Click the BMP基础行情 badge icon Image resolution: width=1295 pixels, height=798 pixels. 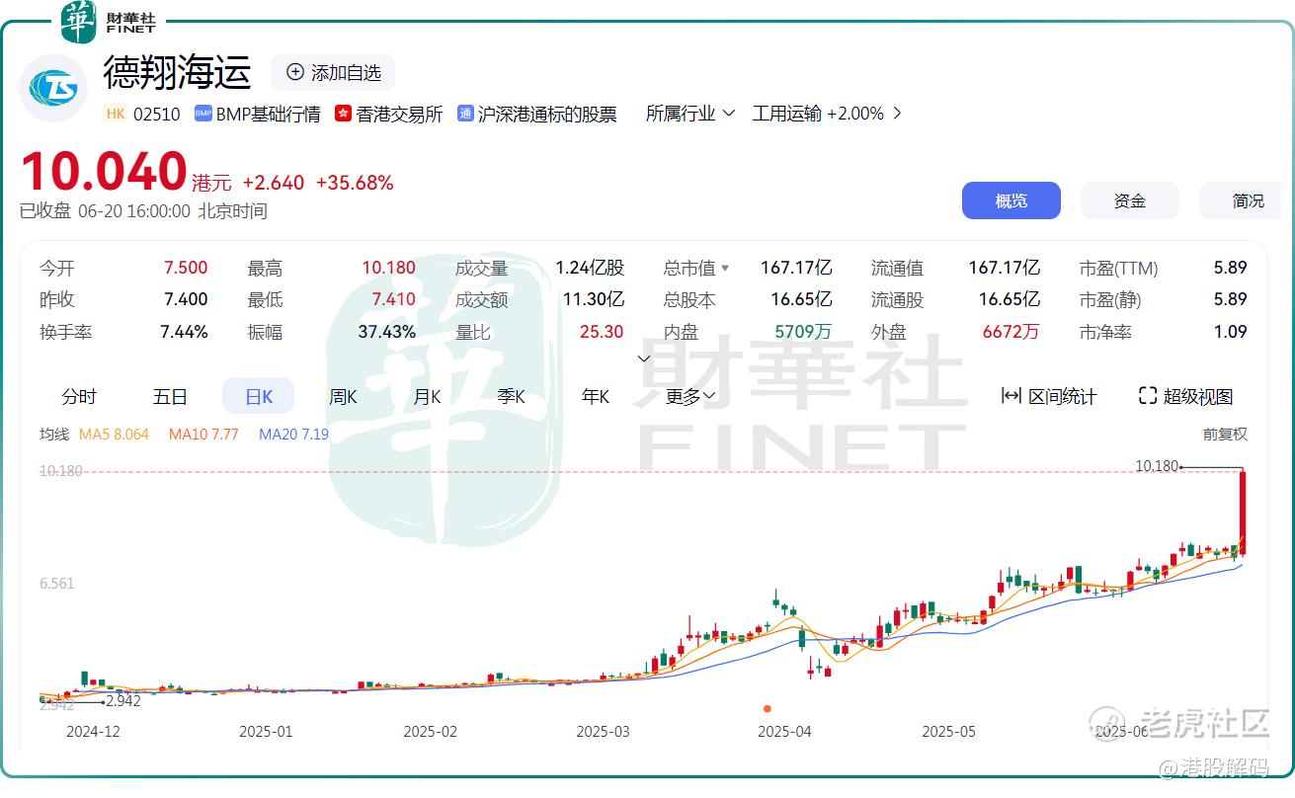203,114
